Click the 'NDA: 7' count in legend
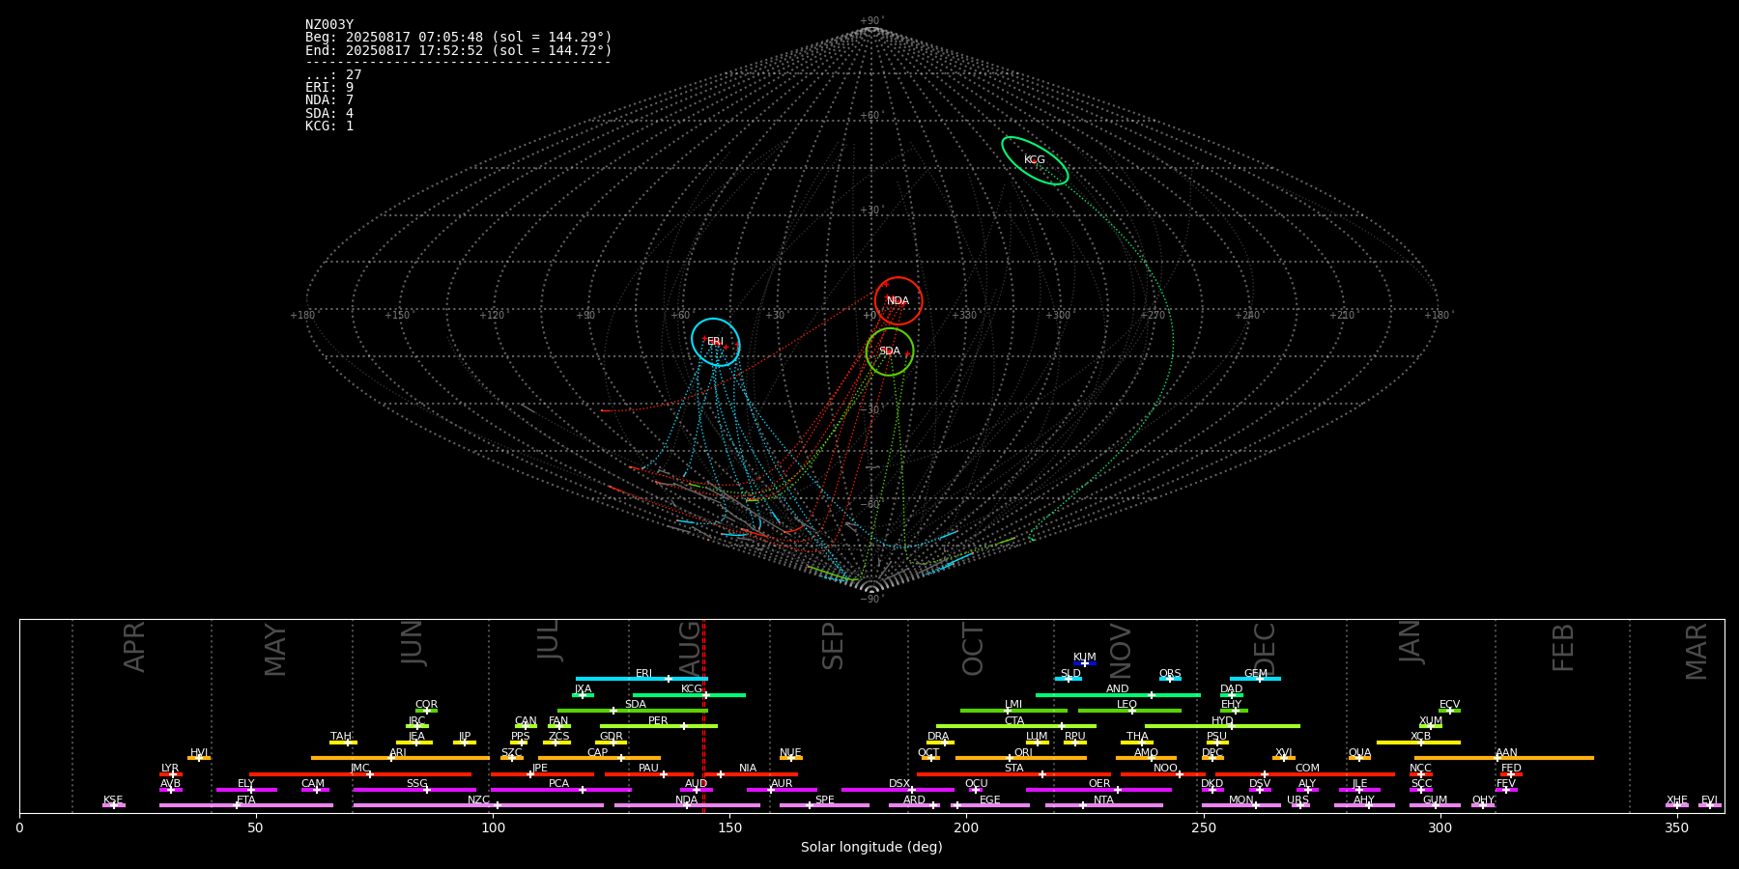1739x869 pixels. point(329,100)
